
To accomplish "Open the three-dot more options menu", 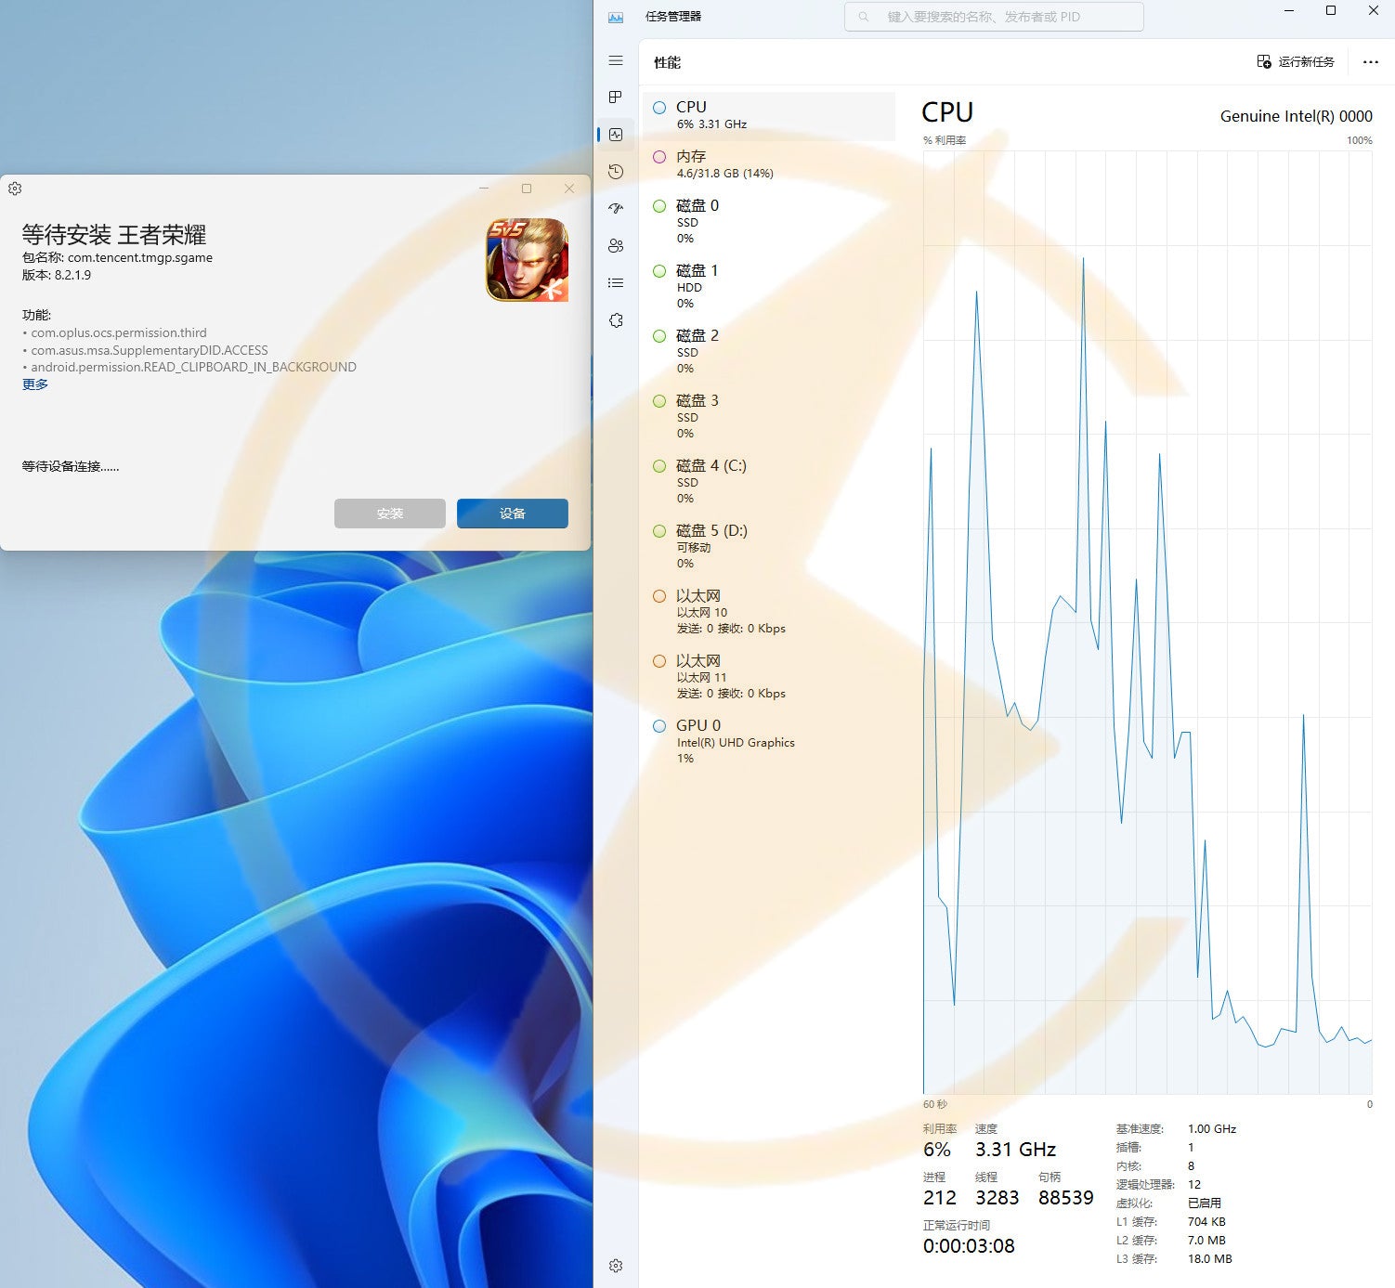I will coord(1370,62).
